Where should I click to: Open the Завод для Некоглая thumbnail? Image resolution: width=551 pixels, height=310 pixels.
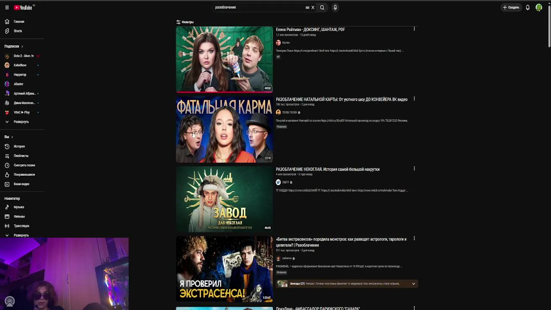pos(224,199)
